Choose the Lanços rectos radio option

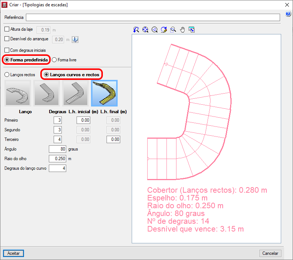coord(7,75)
